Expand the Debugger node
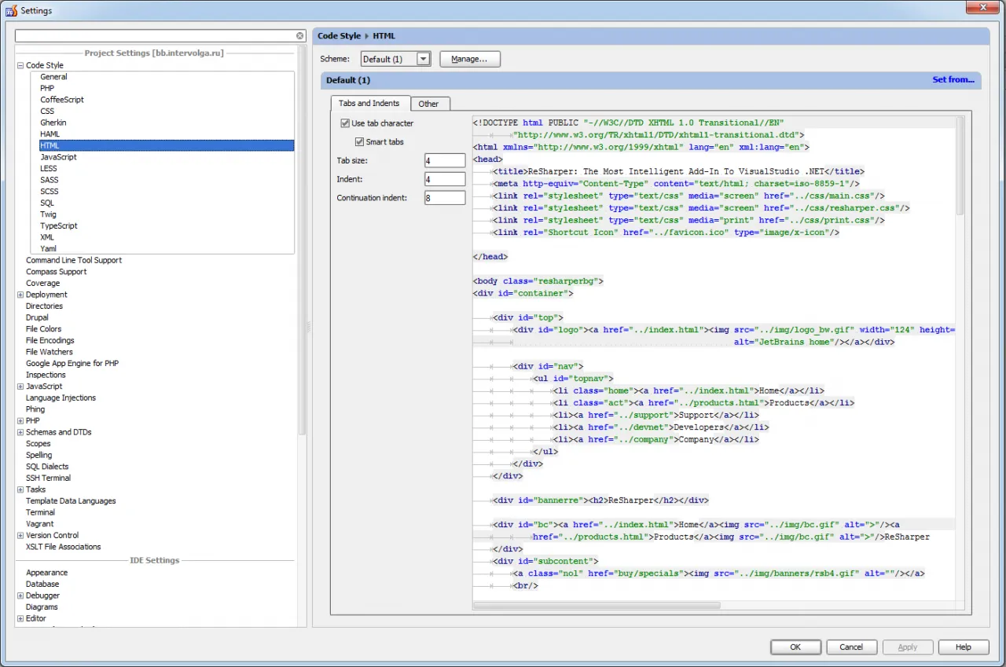This screenshot has width=1006, height=667. [20, 596]
